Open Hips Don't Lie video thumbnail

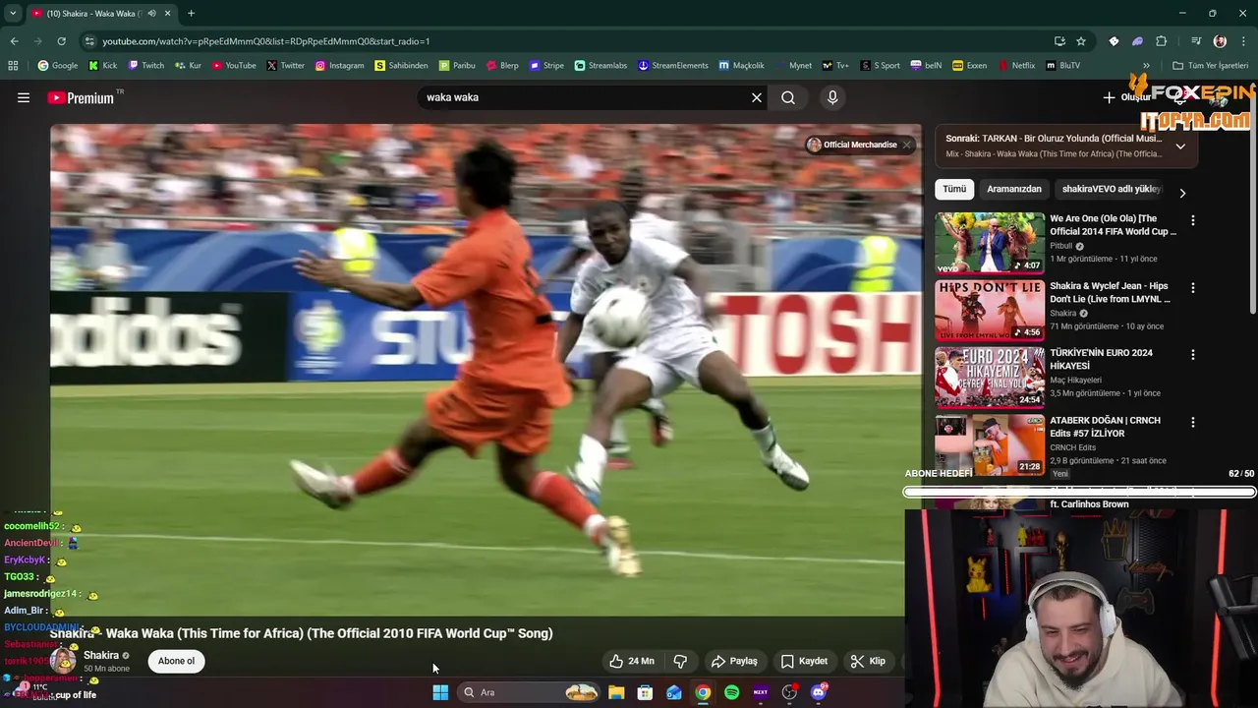(x=990, y=310)
